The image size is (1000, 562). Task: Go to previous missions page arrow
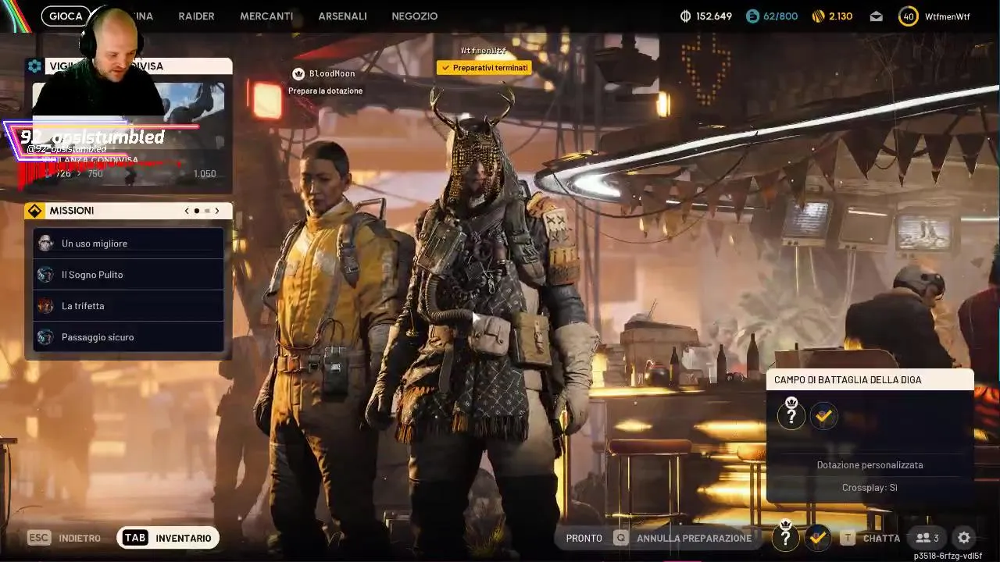(187, 211)
